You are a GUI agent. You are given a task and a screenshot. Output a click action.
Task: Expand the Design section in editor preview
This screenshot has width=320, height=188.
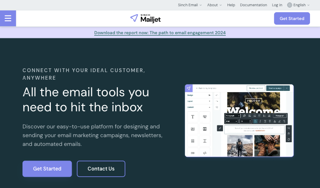point(199,95)
